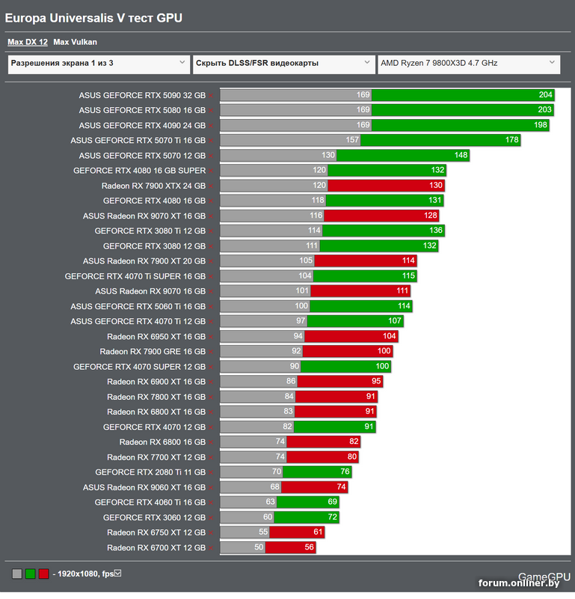Remove Radeon RX 7900 XTX 24 GB via X
The height and width of the screenshot is (599, 575).
pyautogui.click(x=211, y=186)
